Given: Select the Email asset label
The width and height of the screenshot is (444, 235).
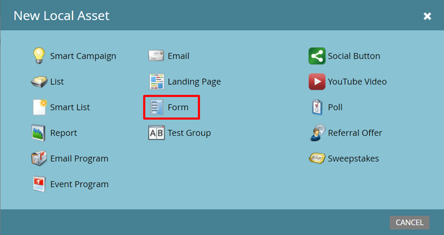Looking at the screenshot, I should (178, 56).
